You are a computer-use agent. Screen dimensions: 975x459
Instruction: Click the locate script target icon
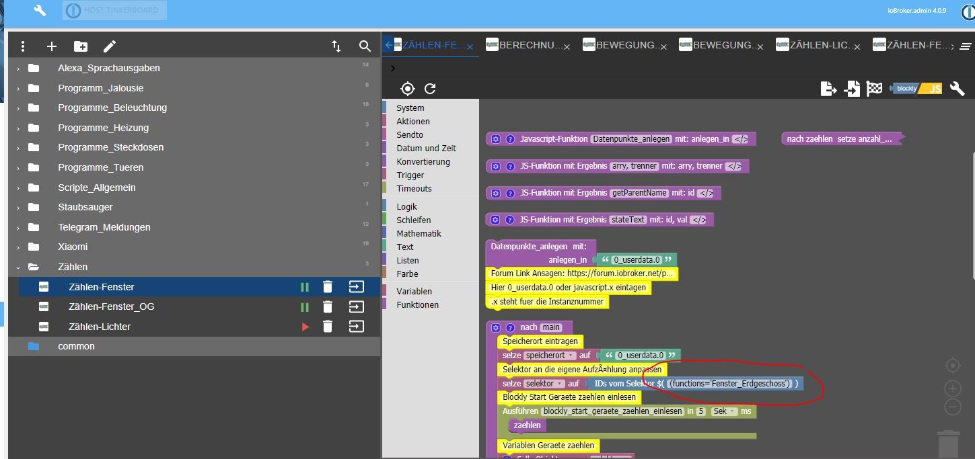(x=407, y=89)
